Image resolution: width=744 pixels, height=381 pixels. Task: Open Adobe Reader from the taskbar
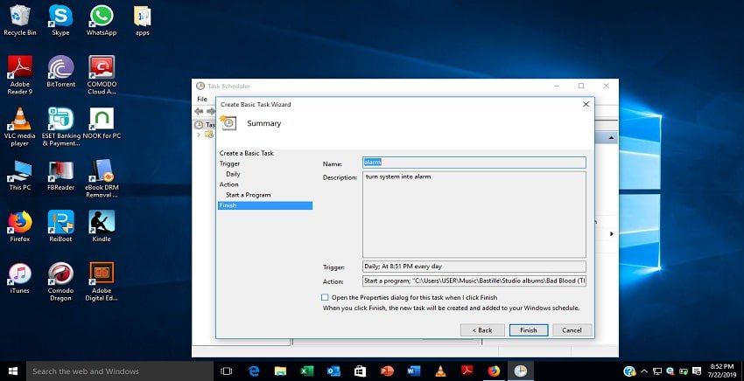pos(467,371)
